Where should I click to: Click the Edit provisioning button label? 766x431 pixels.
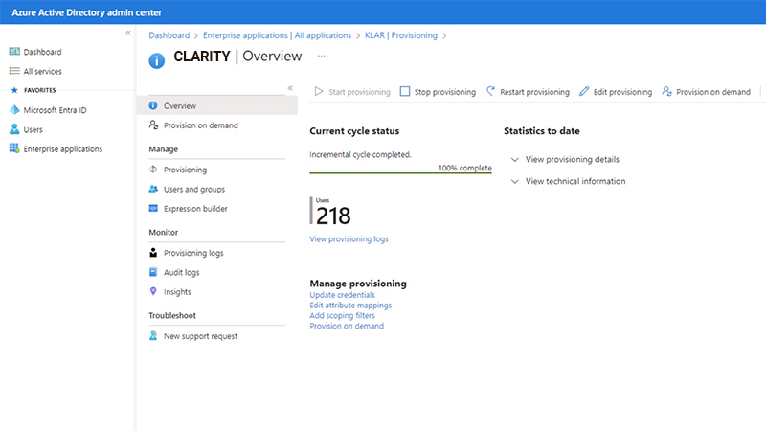(622, 92)
